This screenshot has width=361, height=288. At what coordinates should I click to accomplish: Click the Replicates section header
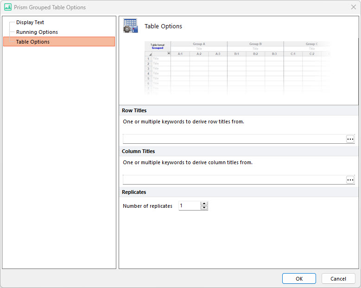point(134,192)
